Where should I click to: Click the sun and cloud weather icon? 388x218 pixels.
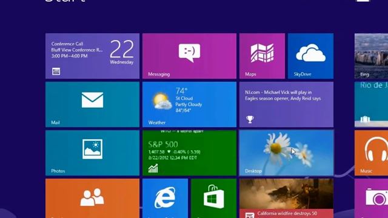tap(162, 101)
